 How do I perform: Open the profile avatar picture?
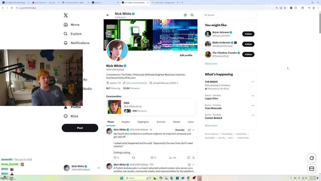(x=117, y=50)
